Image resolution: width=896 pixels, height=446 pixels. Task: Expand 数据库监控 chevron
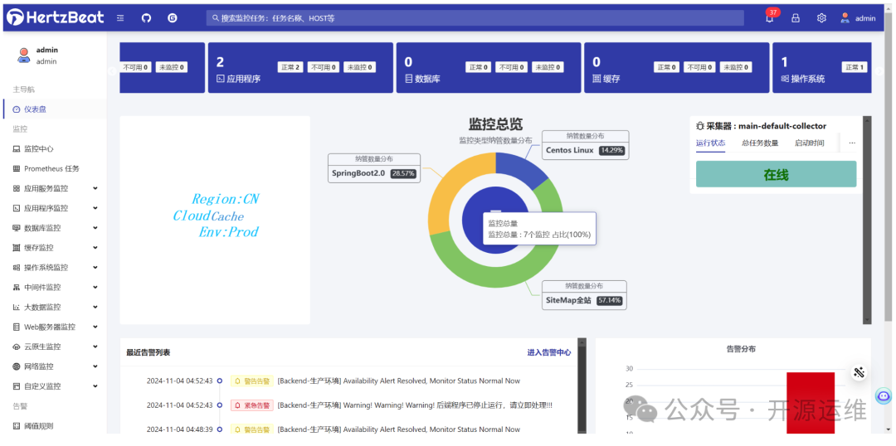tap(95, 228)
